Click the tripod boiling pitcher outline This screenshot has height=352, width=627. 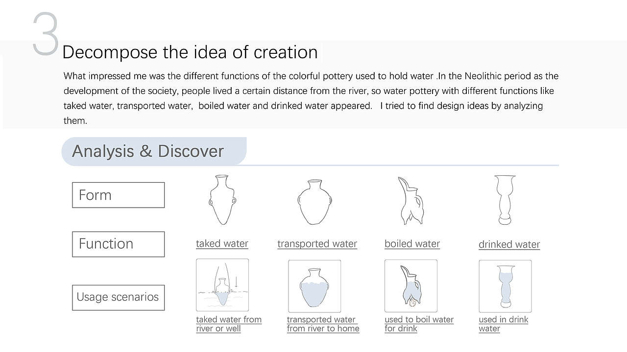410,201
